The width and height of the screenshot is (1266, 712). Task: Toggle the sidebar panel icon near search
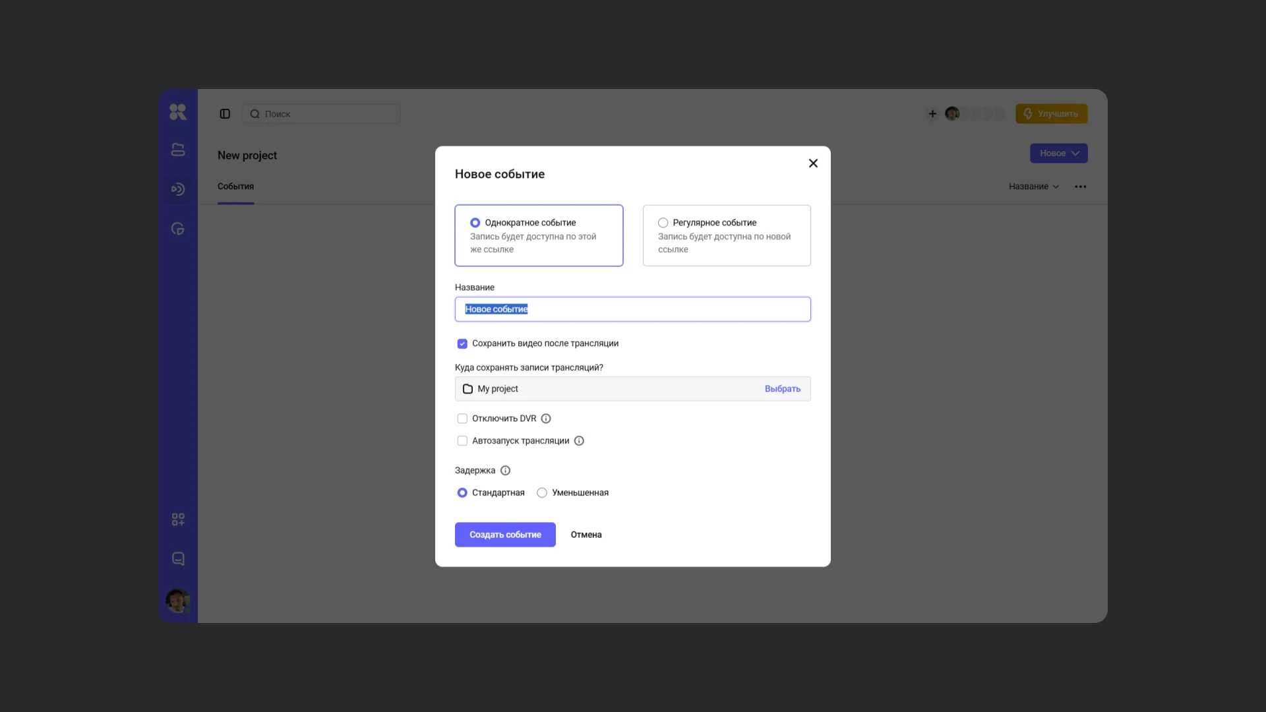coord(225,114)
